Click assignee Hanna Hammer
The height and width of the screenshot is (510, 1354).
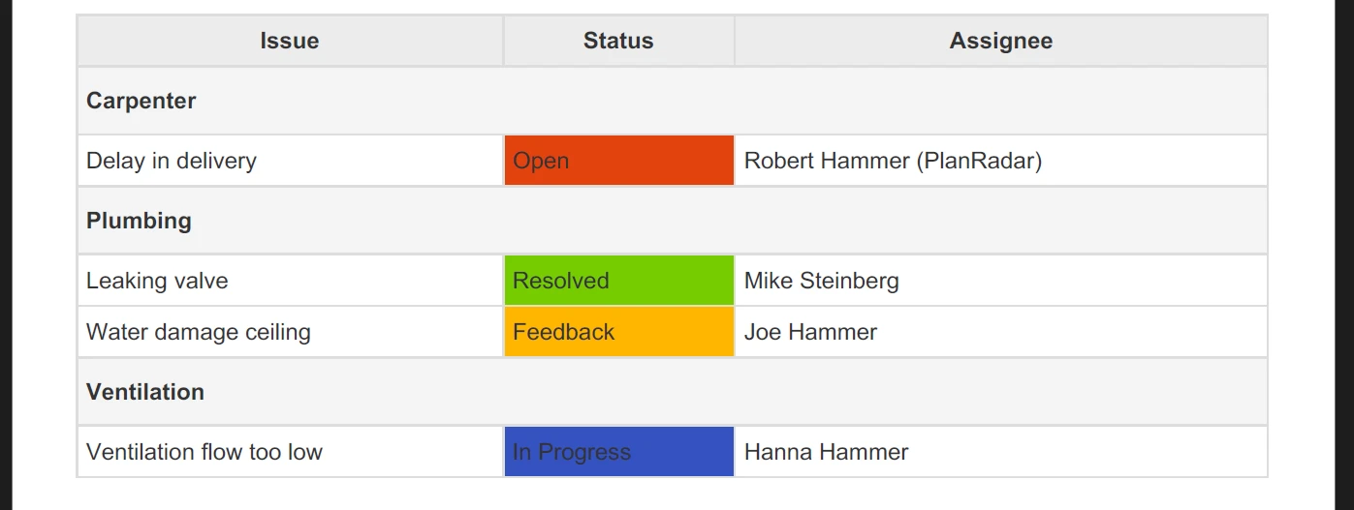pyautogui.click(x=826, y=452)
